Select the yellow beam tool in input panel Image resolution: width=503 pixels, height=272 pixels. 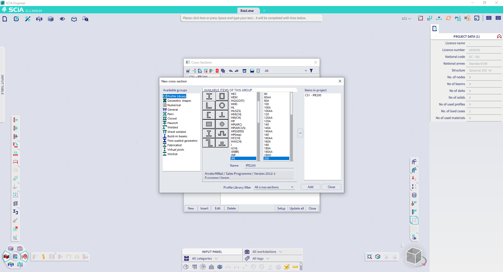coord(287,267)
